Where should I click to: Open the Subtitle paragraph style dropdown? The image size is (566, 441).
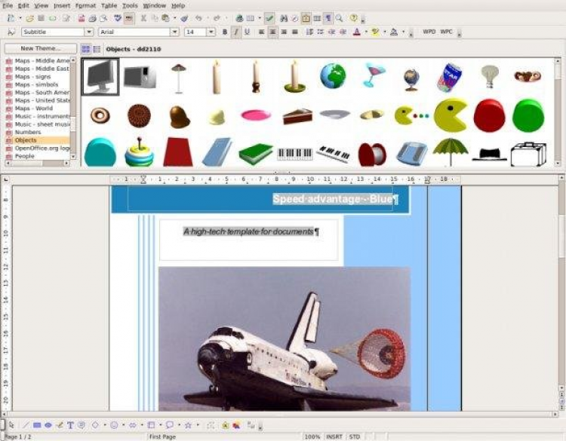click(x=89, y=32)
